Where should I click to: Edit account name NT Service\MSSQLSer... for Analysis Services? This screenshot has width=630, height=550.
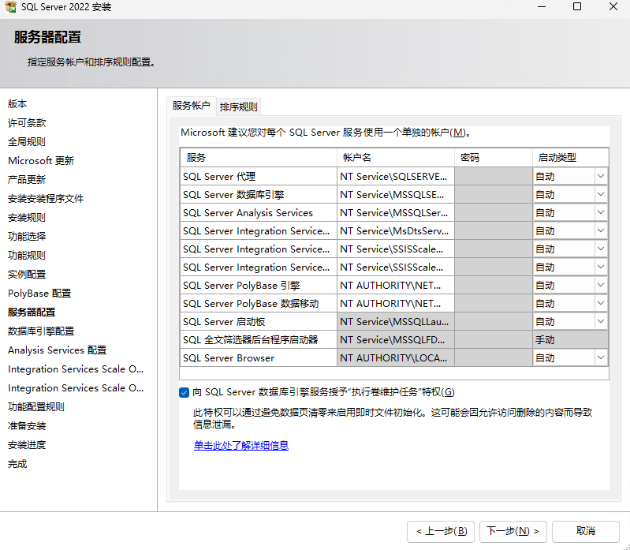[396, 213]
